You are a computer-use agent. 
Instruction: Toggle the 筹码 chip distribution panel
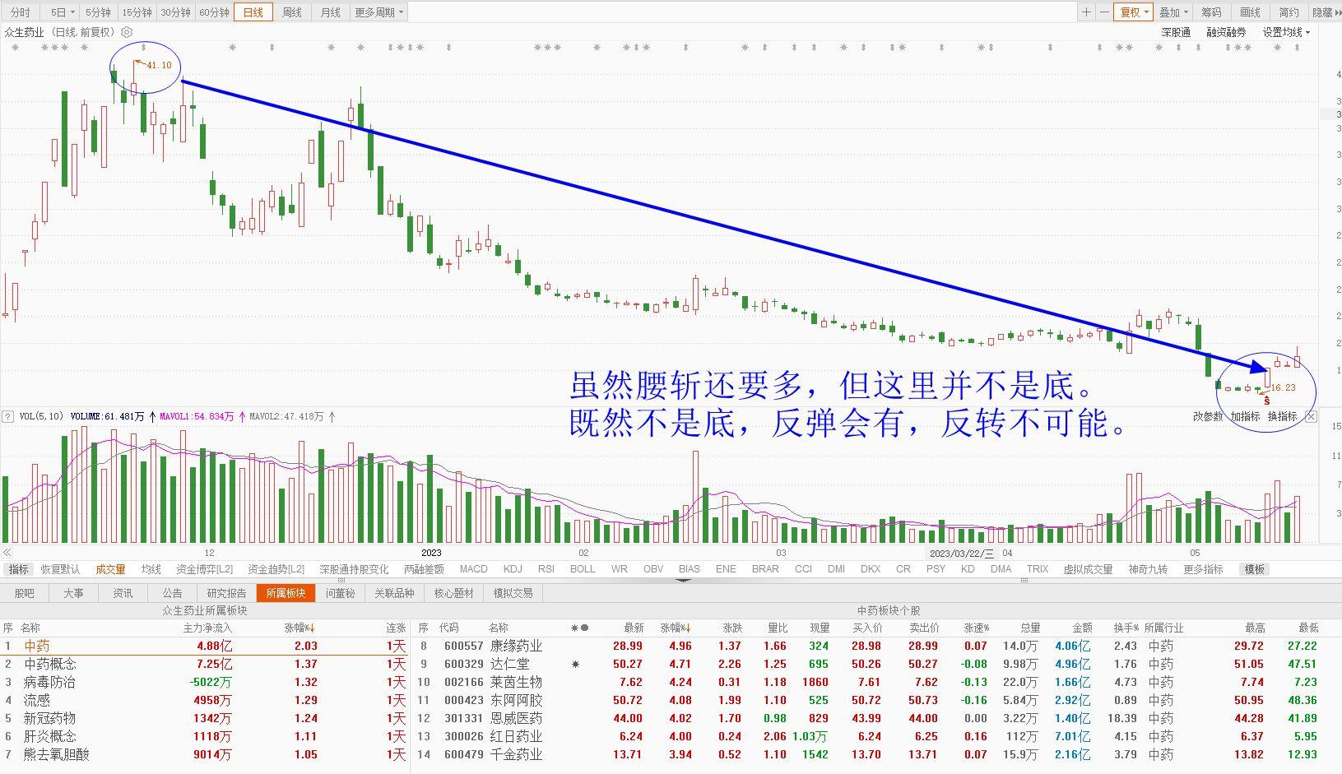(1211, 12)
